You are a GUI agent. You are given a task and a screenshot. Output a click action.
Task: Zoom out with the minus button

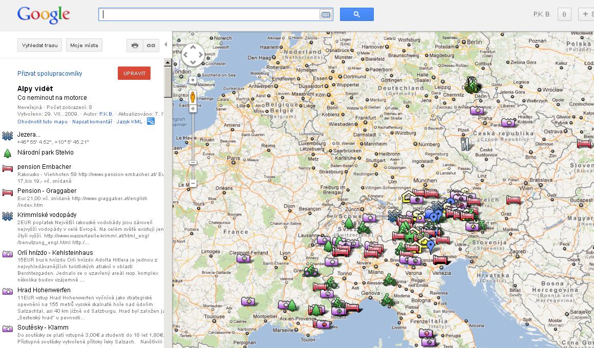(x=193, y=184)
